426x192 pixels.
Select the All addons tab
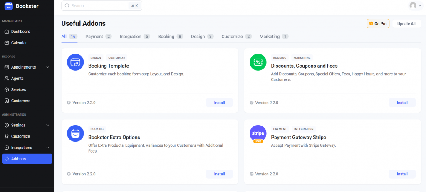[x=69, y=37]
